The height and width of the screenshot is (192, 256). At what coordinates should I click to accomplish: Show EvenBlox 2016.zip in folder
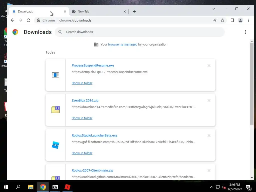tap(82, 118)
